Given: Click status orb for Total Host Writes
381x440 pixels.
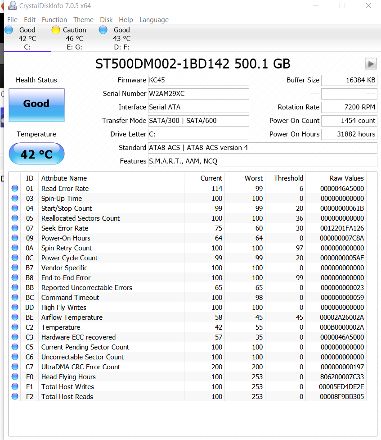Looking at the screenshot, I should pyautogui.click(x=15, y=387).
